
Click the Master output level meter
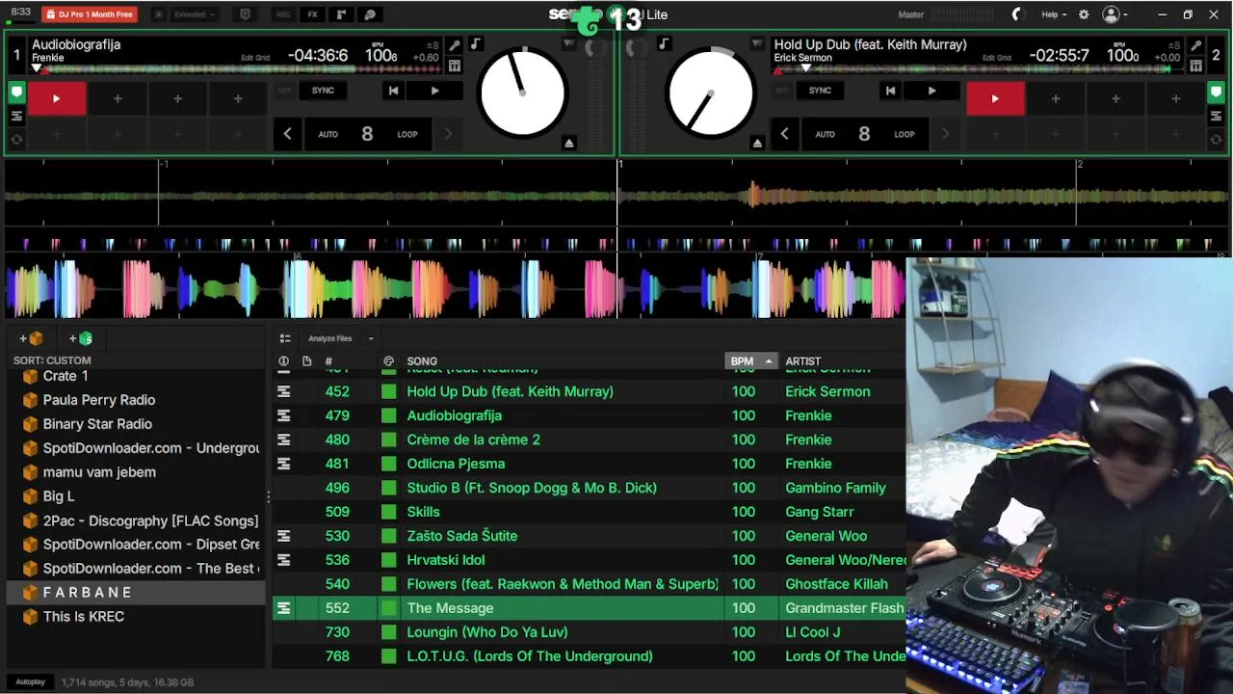(x=963, y=14)
